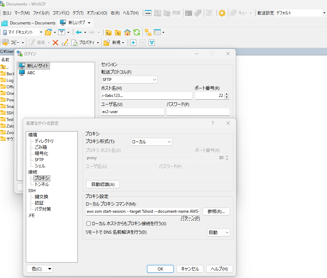
Task: Click the filter funnel icon
Action: coord(62,32)
